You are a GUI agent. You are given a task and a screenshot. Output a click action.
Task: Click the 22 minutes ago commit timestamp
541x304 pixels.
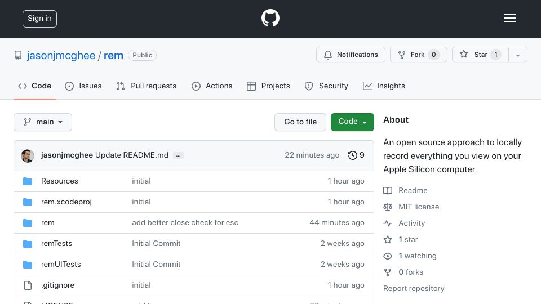pyautogui.click(x=312, y=155)
